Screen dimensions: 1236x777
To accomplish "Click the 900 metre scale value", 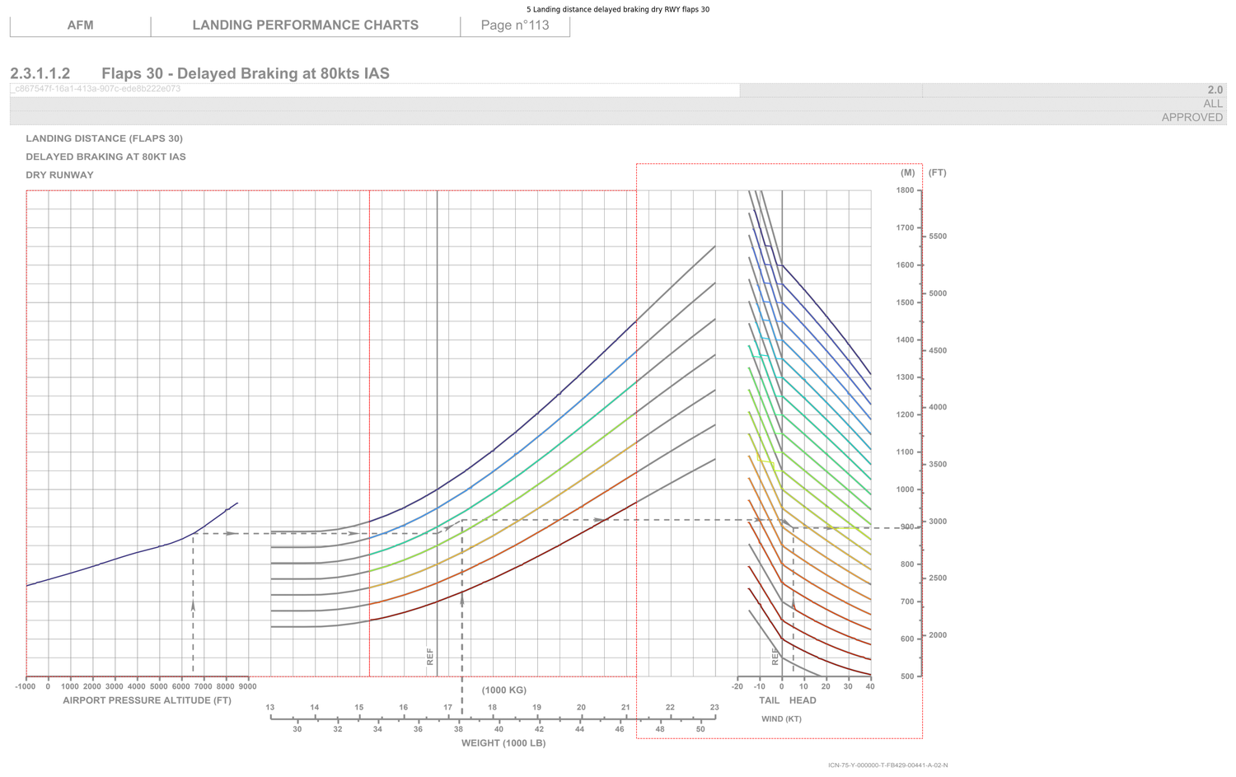I will [x=907, y=527].
